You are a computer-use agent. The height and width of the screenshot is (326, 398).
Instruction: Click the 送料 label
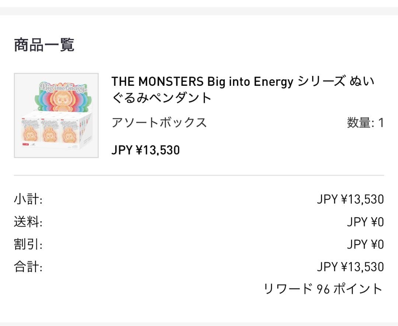pyautogui.click(x=28, y=222)
